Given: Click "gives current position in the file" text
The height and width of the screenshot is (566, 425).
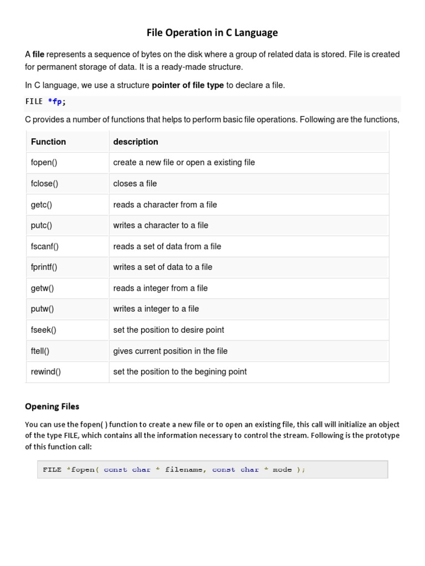Looking at the screenshot, I should tap(170, 351).
